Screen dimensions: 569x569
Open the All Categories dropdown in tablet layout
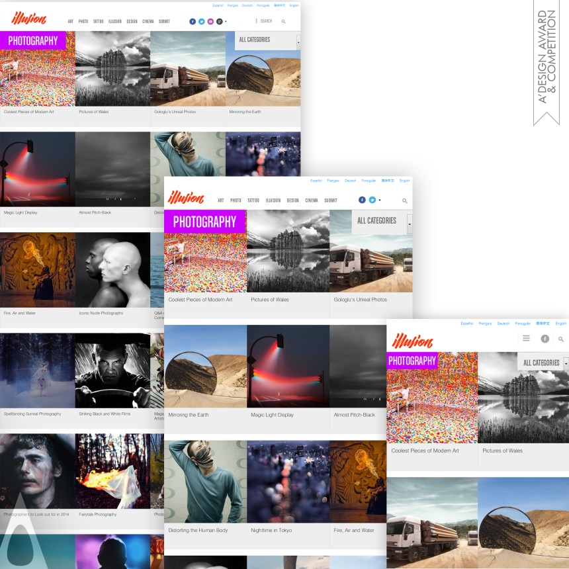[410, 223]
